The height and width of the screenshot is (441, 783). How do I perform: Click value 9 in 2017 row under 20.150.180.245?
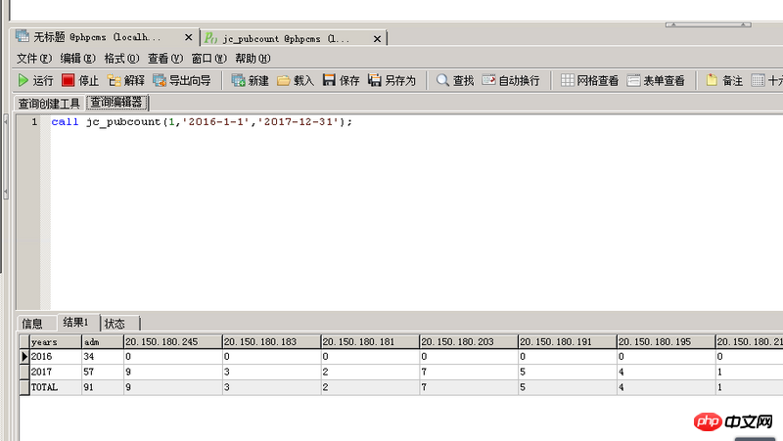tap(172, 372)
